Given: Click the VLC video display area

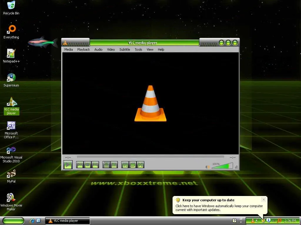Looking at the screenshot, I should [x=150, y=103].
